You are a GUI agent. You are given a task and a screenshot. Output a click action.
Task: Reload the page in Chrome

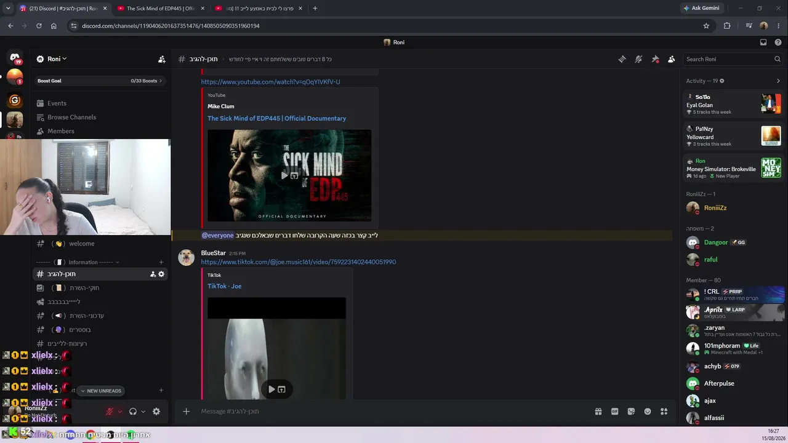tap(39, 26)
